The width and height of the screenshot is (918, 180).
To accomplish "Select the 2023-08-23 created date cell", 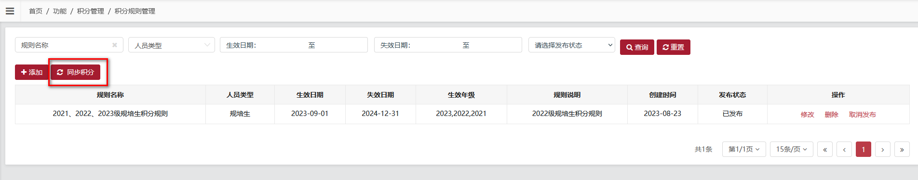I will tap(662, 114).
